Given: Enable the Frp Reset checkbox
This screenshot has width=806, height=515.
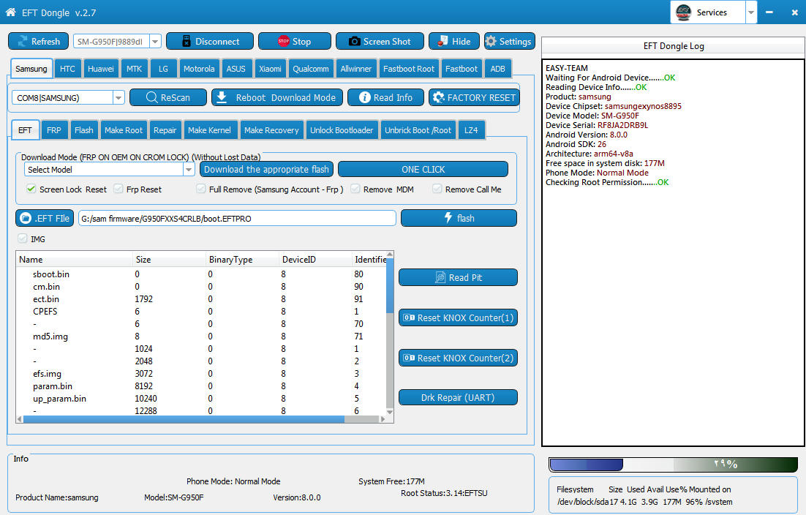Looking at the screenshot, I should click(118, 189).
